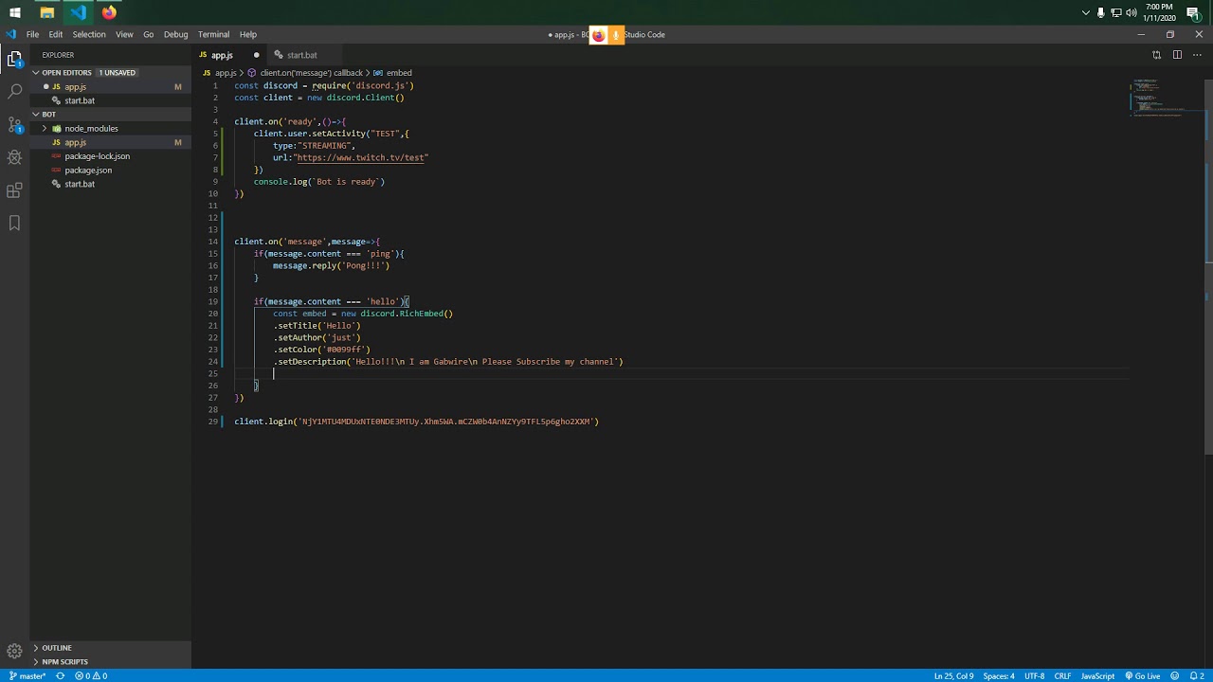Click the Synchronize Changes icon in the status bar

pyautogui.click(x=61, y=676)
